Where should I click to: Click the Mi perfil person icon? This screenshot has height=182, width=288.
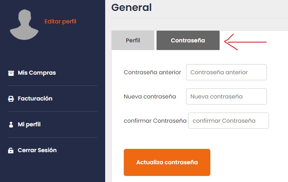coord(11,125)
